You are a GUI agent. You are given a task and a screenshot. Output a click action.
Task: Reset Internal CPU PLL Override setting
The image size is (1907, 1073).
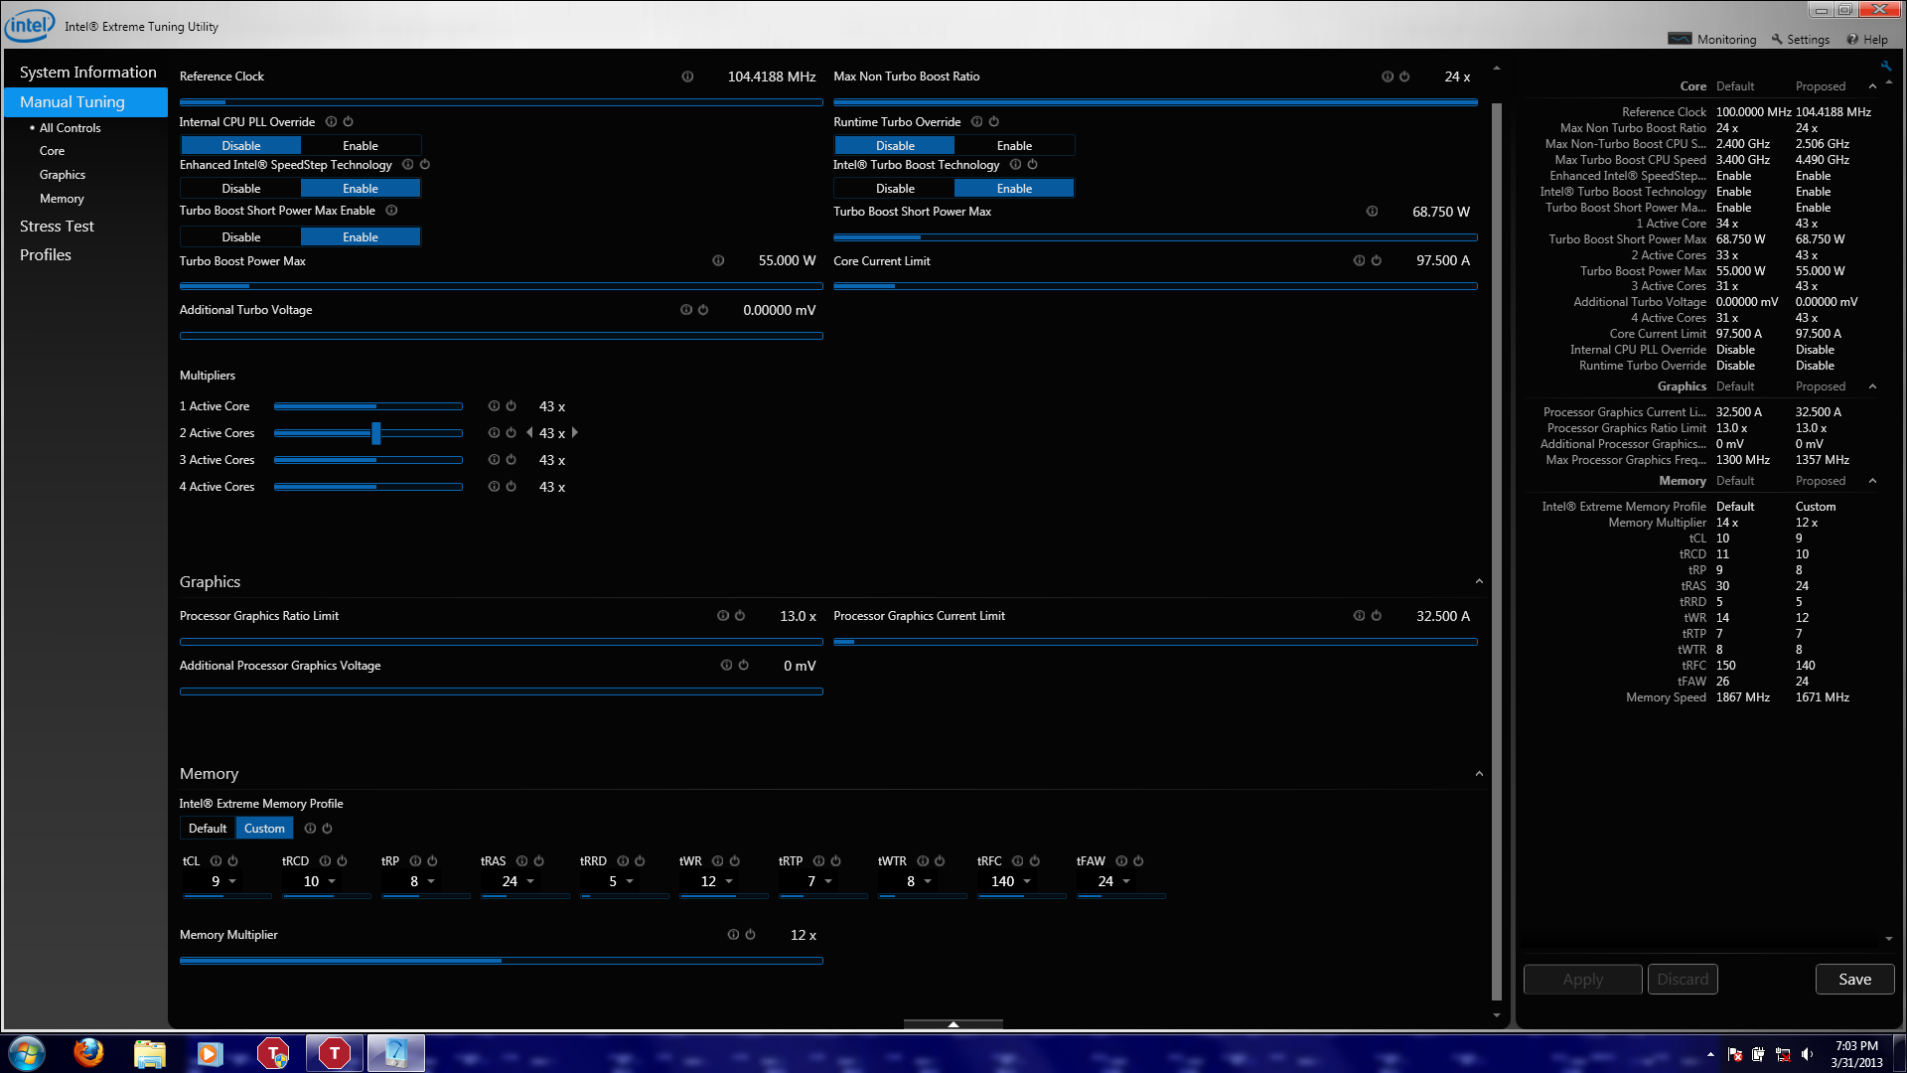pyautogui.click(x=348, y=122)
